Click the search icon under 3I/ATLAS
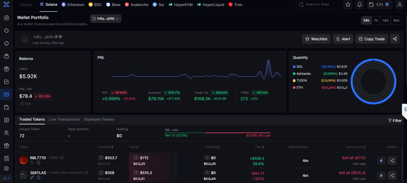Viewport: 407px width, 183px height. [38, 178]
